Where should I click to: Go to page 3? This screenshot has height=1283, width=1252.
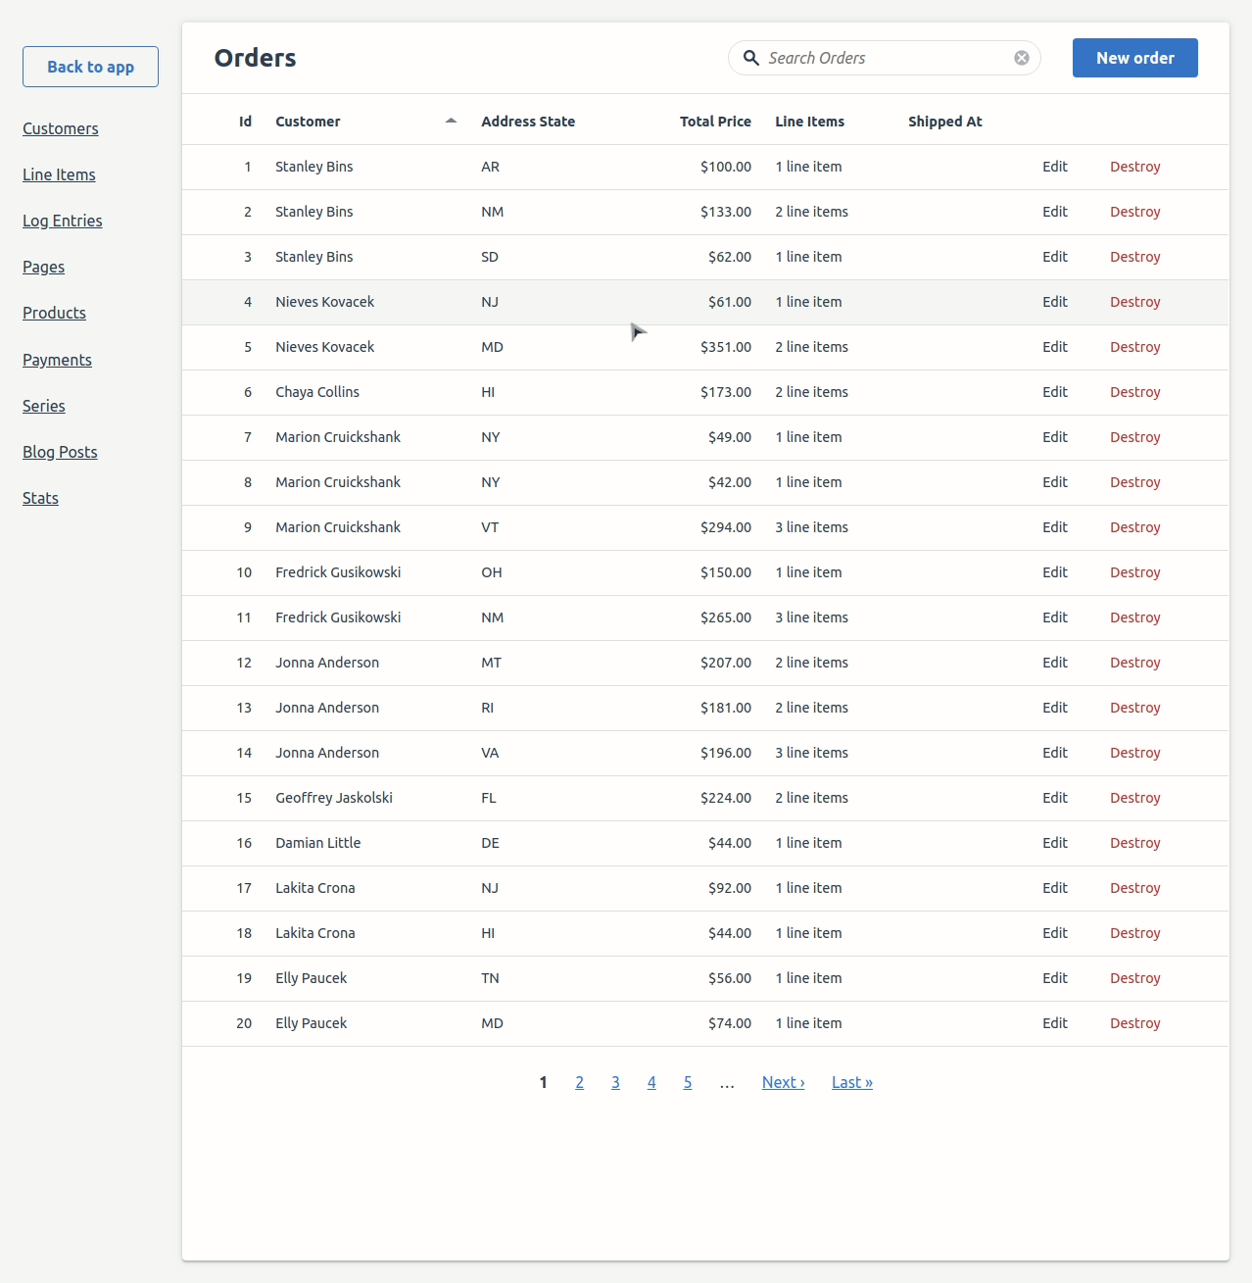pyautogui.click(x=615, y=1082)
